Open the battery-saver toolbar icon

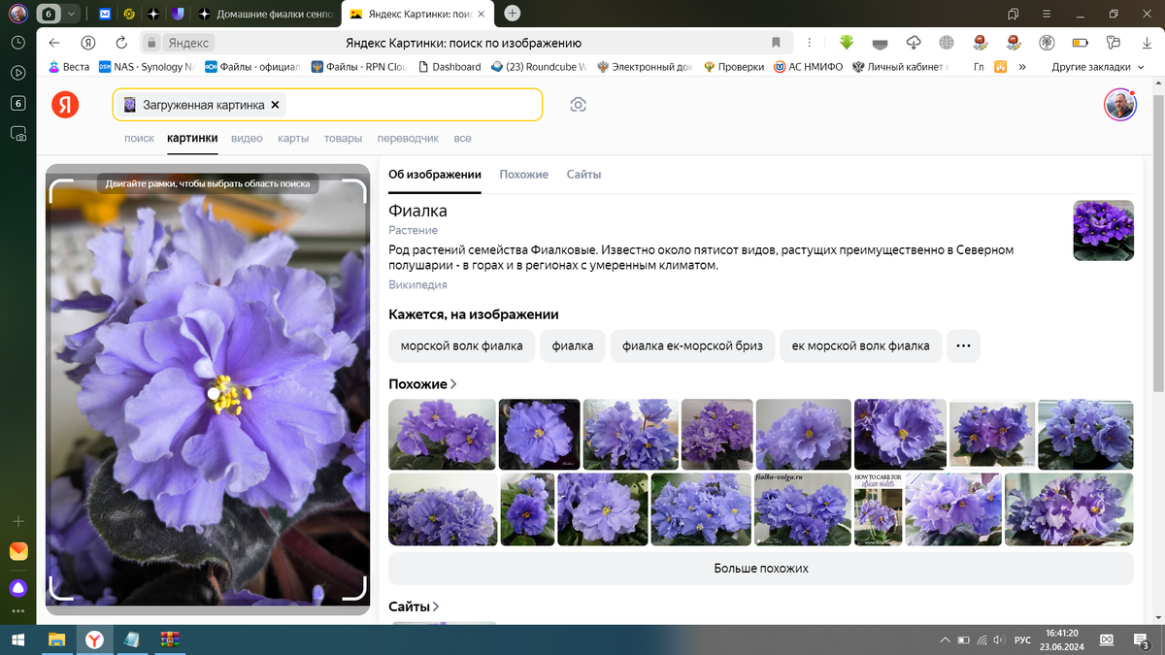[x=1080, y=43]
